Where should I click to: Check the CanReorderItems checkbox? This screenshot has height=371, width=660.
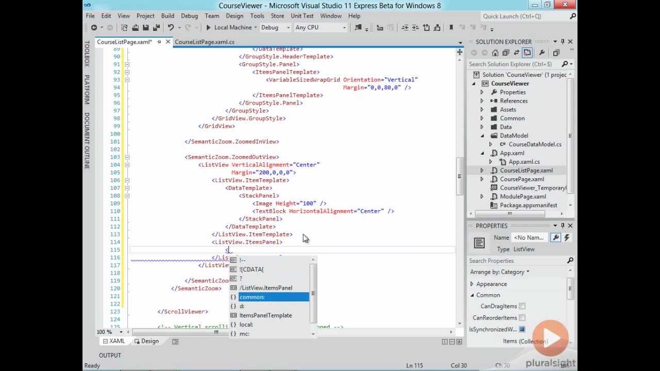click(x=522, y=318)
